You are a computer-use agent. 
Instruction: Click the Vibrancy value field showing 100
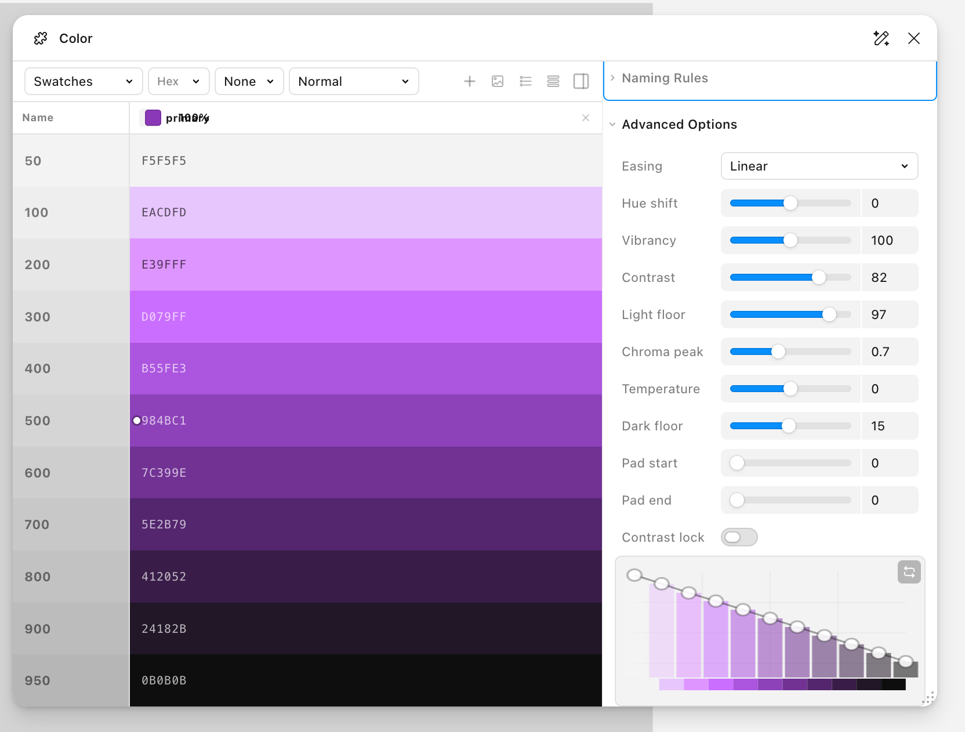890,240
